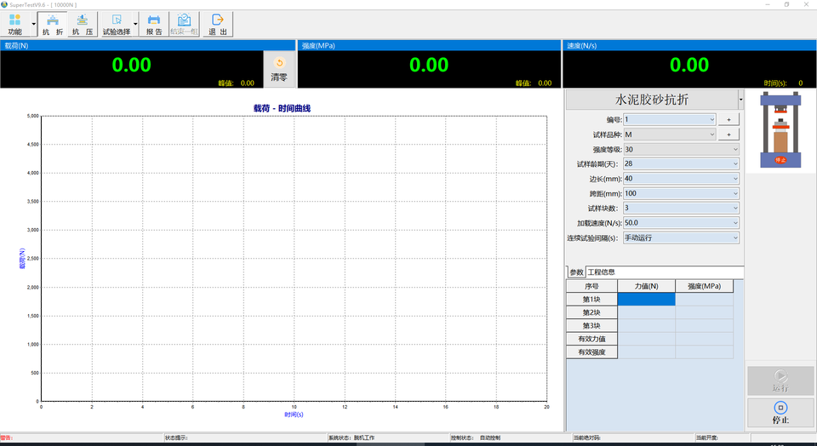
Task: Click the plus button next to 试样品种
Action: pyautogui.click(x=728, y=134)
